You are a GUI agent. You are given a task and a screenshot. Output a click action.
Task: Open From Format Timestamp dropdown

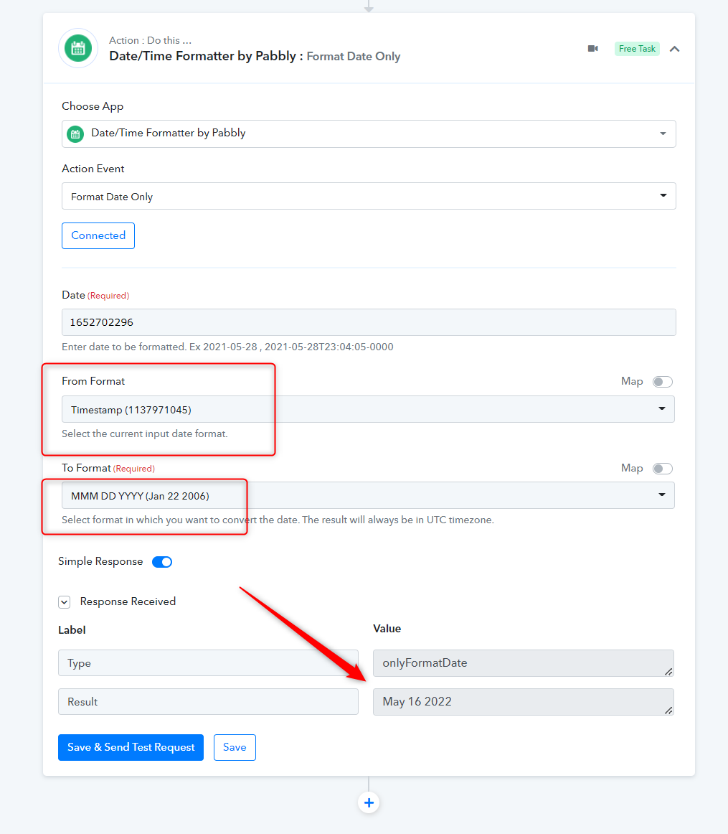pos(368,409)
